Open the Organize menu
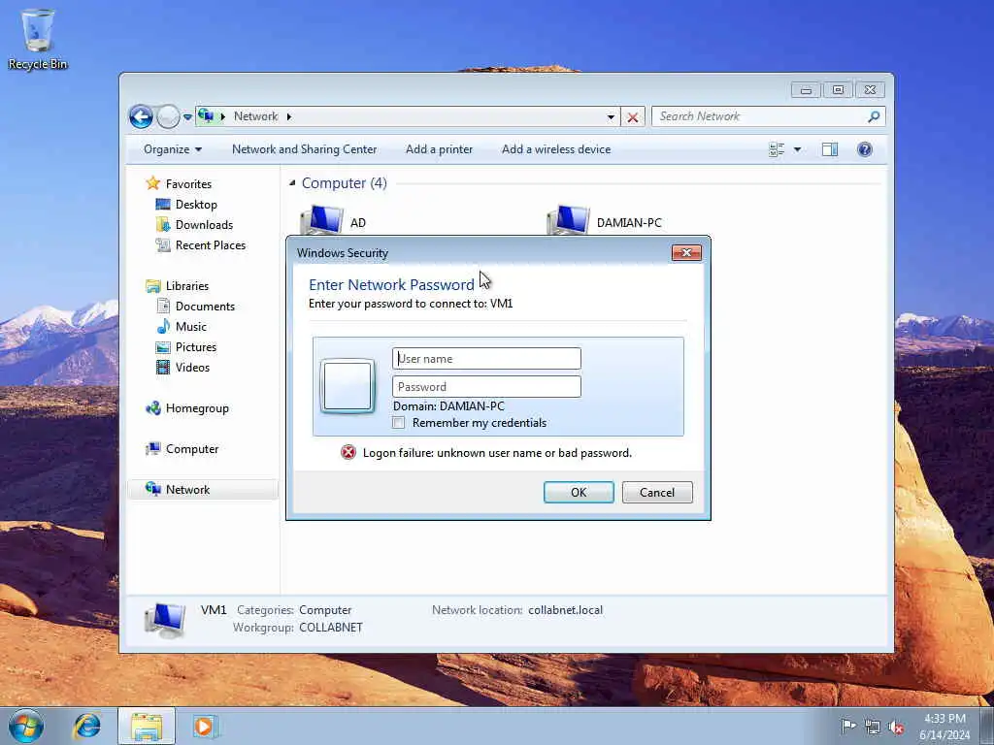The width and height of the screenshot is (994, 745). 173,149
